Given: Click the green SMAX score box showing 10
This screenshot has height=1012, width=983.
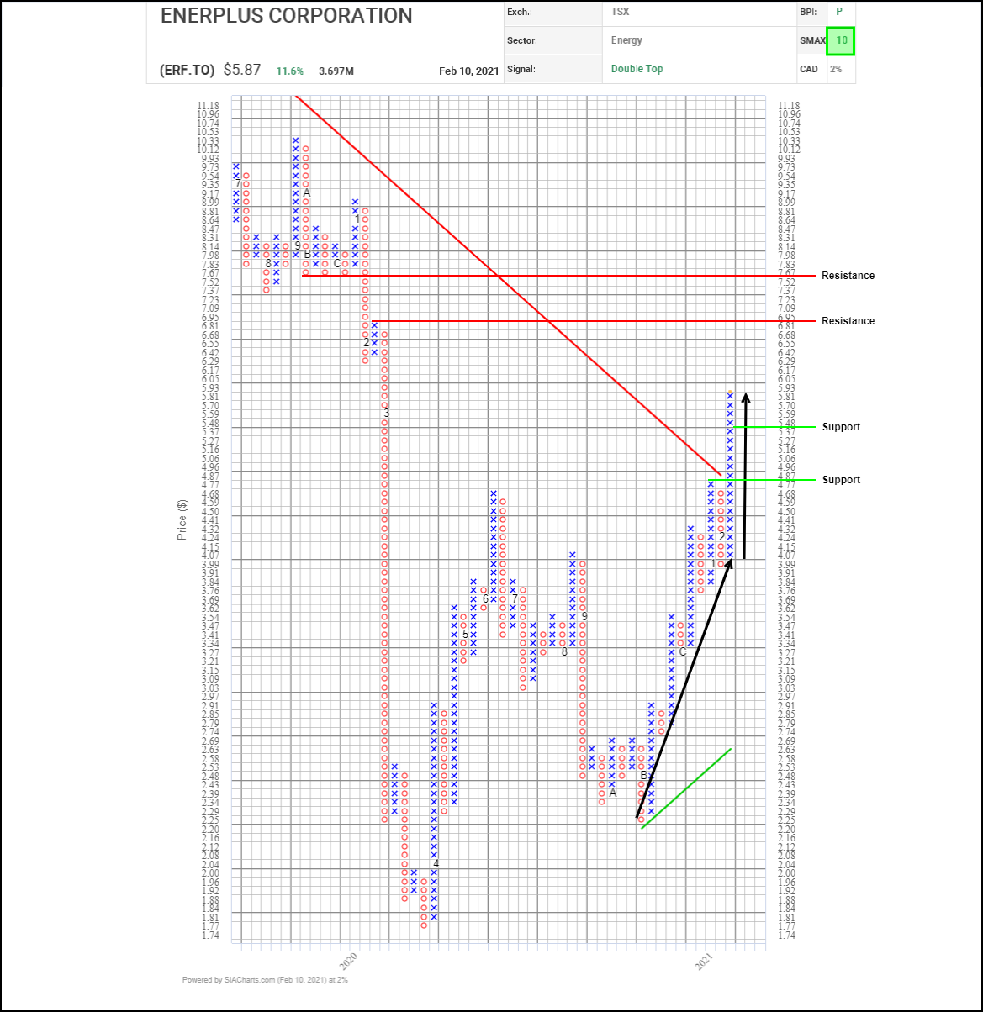Looking at the screenshot, I should click(841, 40).
